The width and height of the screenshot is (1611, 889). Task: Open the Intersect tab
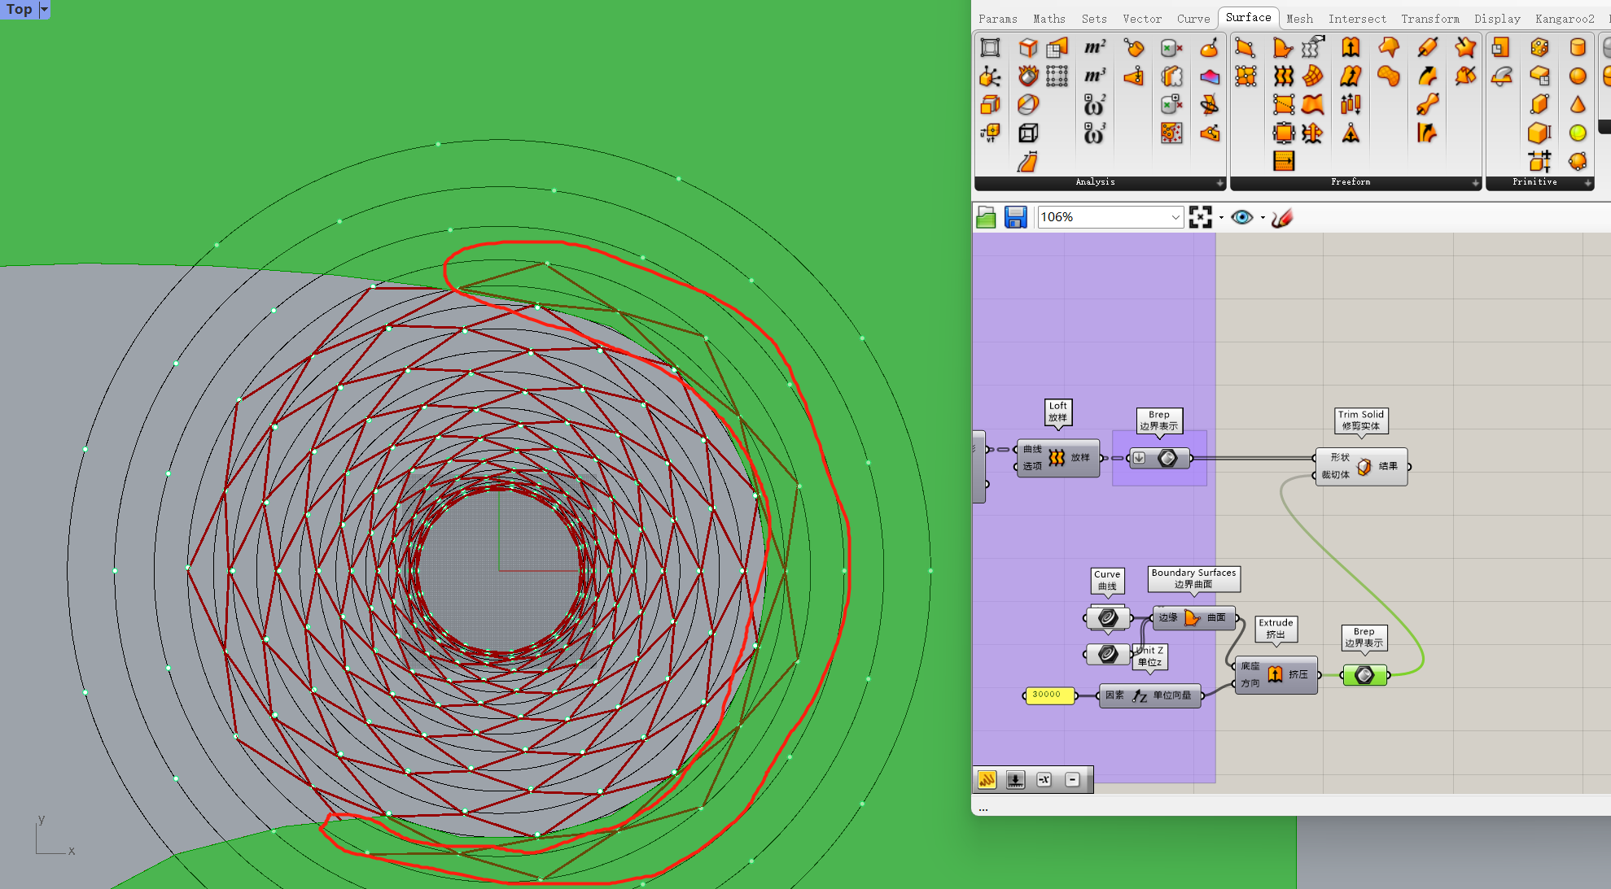[x=1357, y=19]
